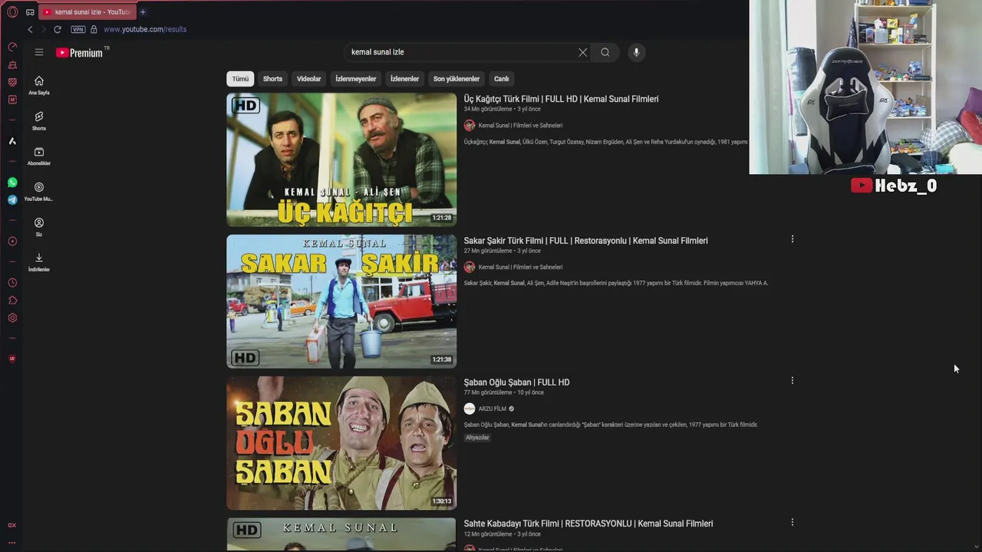The height and width of the screenshot is (552, 982).
Task: Click the GX logo at sidebar bottom
Action: click(12, 525)
